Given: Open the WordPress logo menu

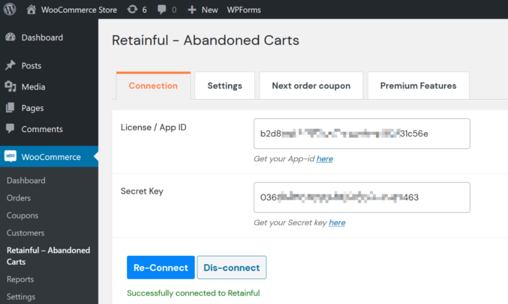Looking at the screenshot, I should click(10, 10).
